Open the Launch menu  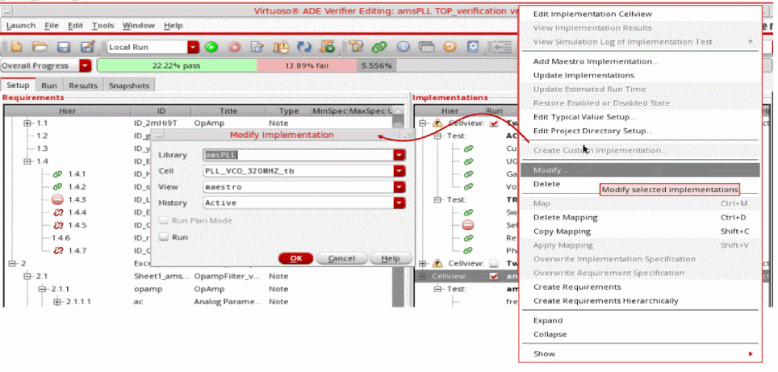21,25
